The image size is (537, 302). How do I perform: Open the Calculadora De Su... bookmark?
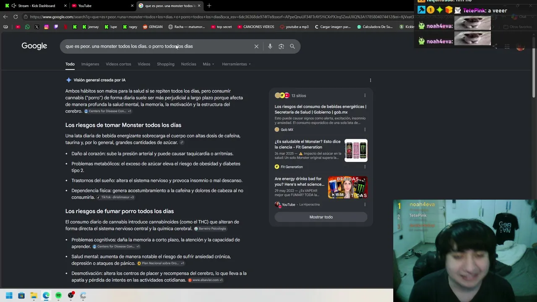coord(375,27)
